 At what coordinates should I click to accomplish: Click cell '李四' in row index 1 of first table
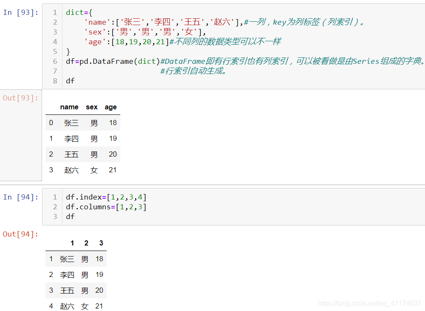click(x=71, y=139)
